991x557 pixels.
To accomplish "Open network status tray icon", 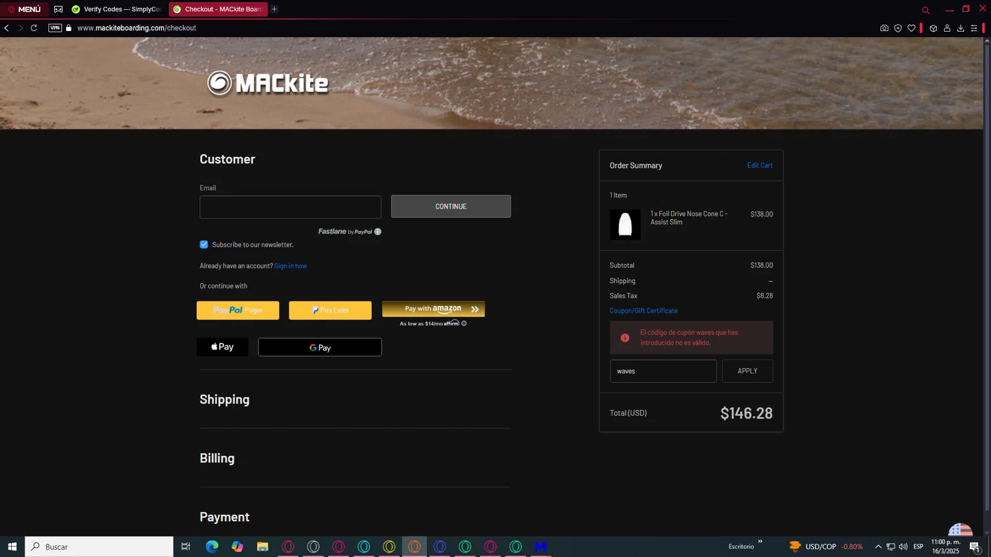I will (x=891, y=546).
